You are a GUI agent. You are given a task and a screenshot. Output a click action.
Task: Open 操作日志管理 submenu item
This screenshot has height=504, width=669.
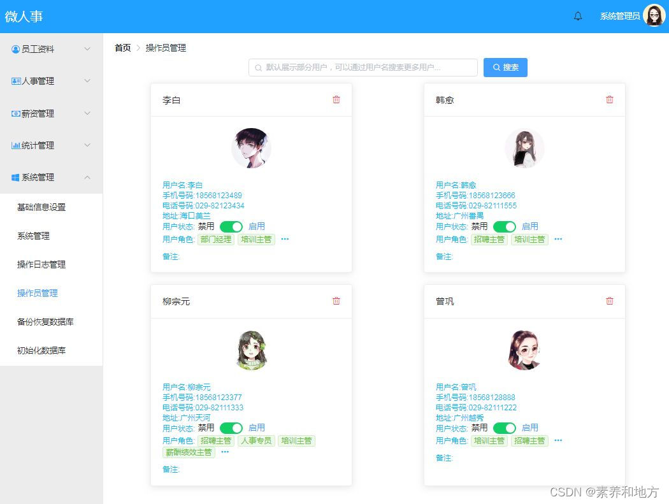pyautogui.click(x=51, y=264)
